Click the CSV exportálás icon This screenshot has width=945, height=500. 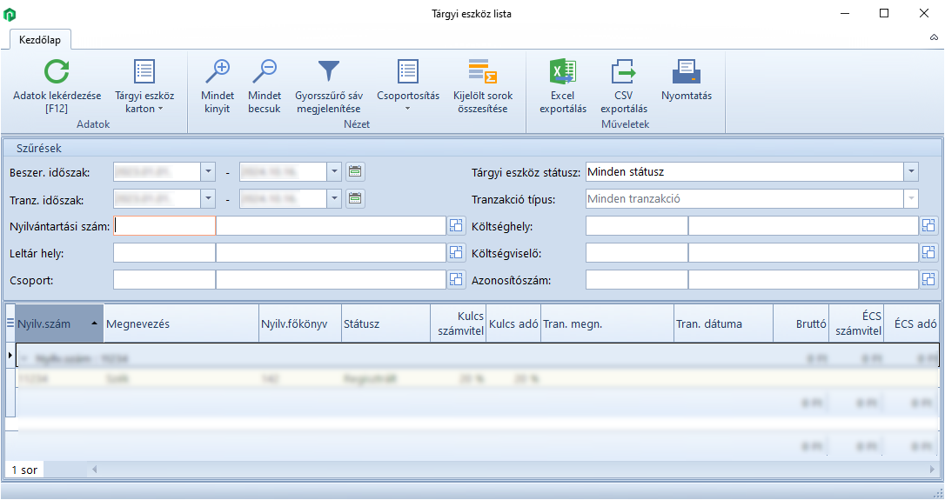click(623, 72)
